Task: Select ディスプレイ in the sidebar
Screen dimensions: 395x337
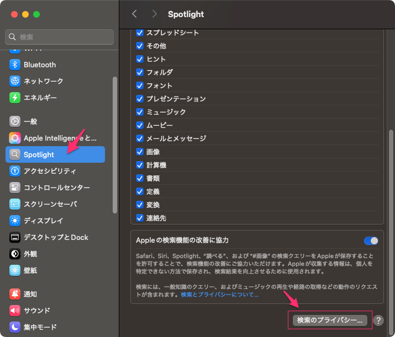Action: [55, 221]
